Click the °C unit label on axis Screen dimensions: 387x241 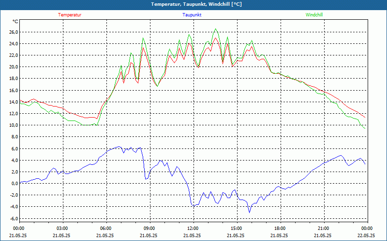point(15,22)
